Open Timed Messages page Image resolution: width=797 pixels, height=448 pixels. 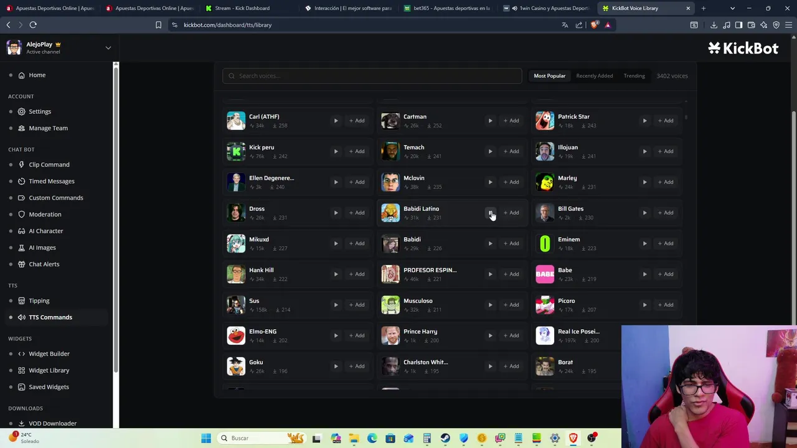coord(52,181)
